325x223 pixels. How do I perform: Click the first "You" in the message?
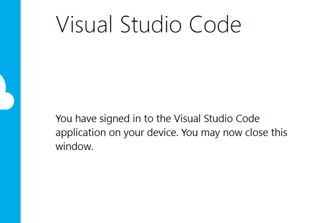tap(64, 119)
